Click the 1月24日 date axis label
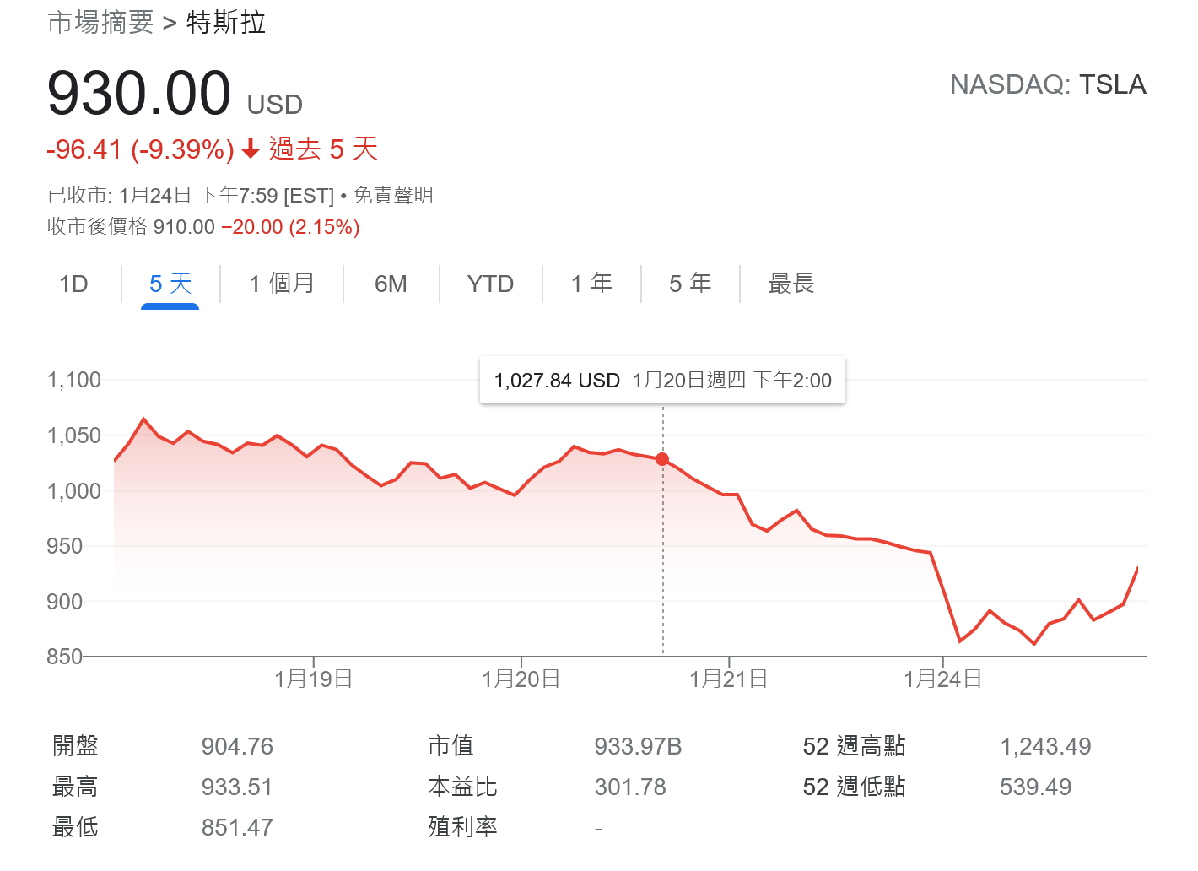The height and width of the screenshot is (871, 1198). 942,679
